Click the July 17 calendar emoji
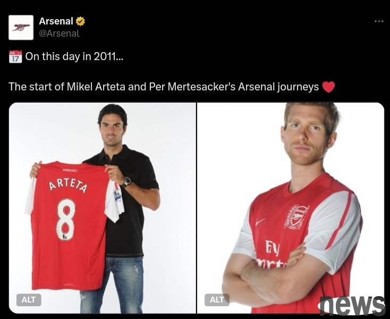The width and height of the screenshot is (390, 319). 15,56
